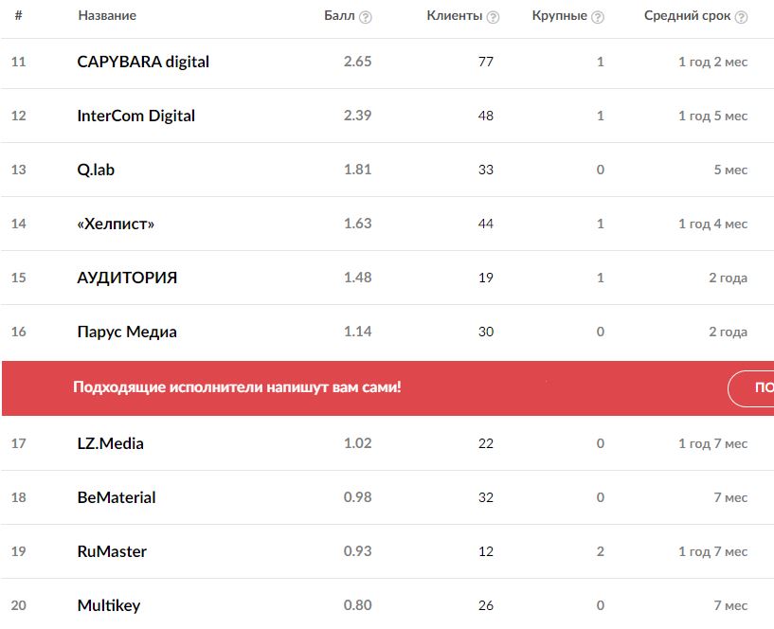
Task: Click question mark icon near Крупные
Action: click(x=598, y=17)
